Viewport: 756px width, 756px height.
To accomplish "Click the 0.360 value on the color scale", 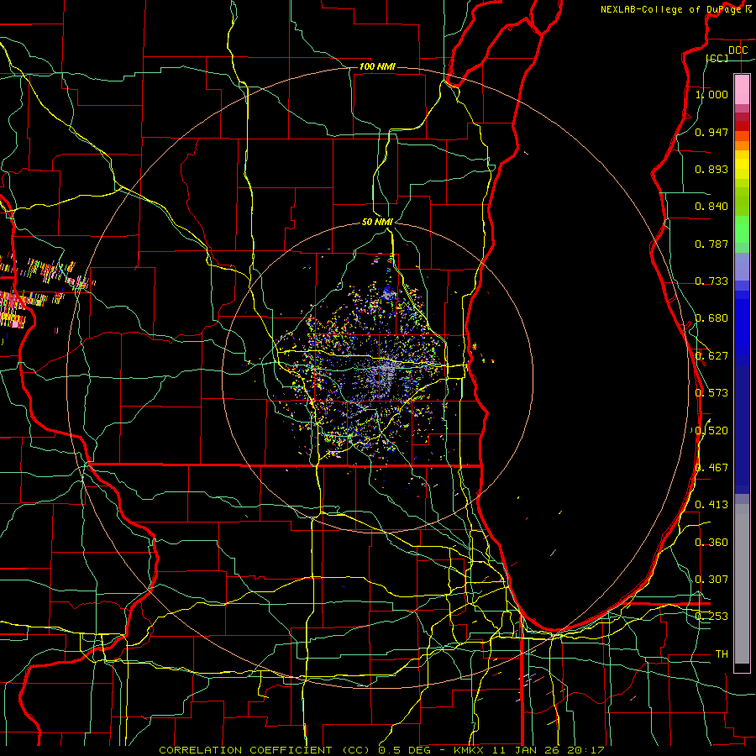I will click(711, 543).
